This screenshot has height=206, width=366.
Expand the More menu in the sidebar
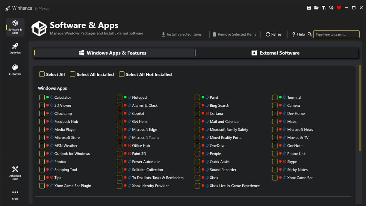coord(15,194)
